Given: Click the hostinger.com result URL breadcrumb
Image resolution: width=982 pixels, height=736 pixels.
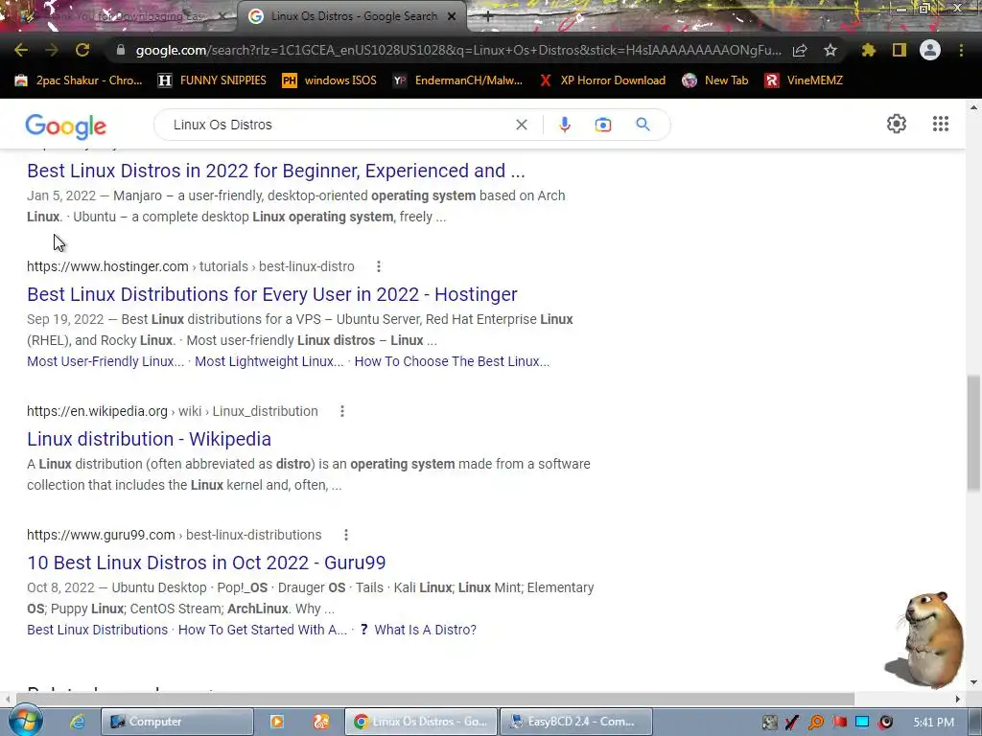Looking at the screenshot, I should (191, 266).
